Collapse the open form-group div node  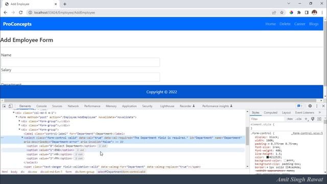coord(19,129)
